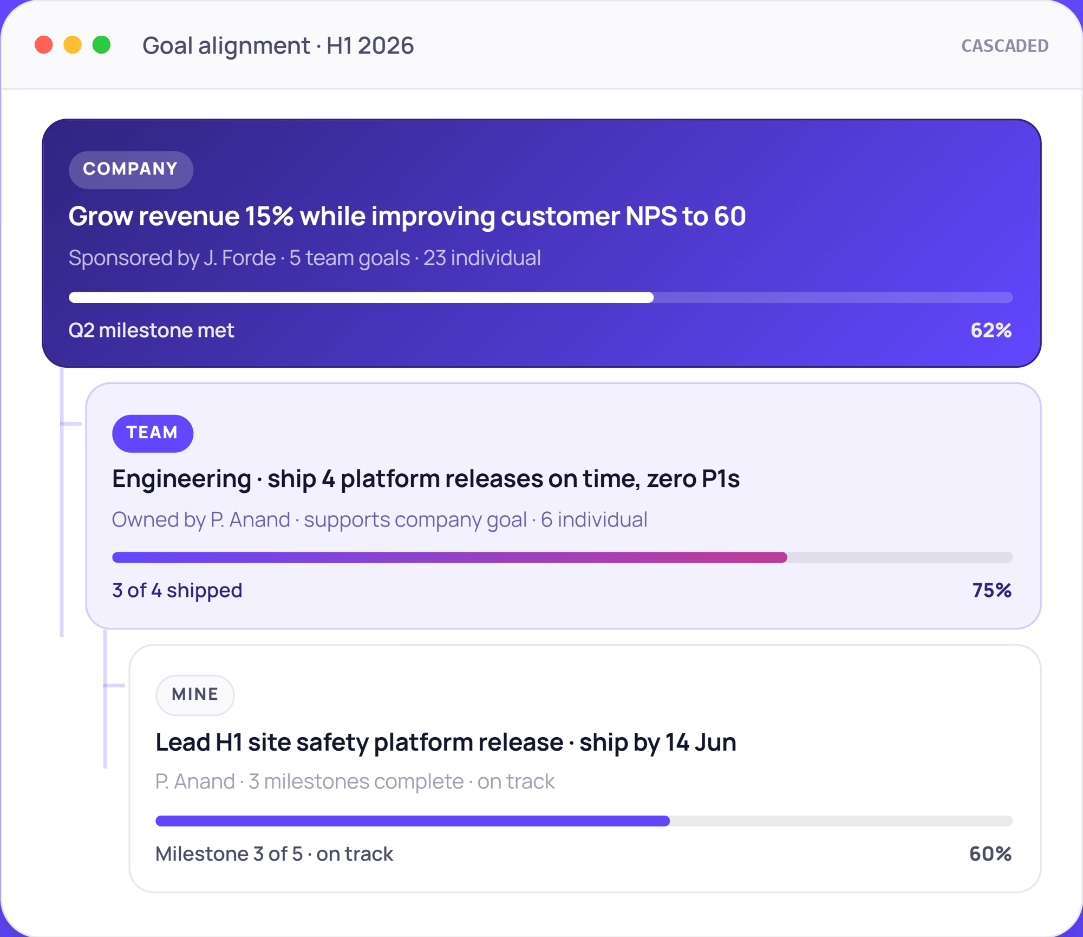
Task: Click the CASCADED view label
Action: click(1005, 46)
